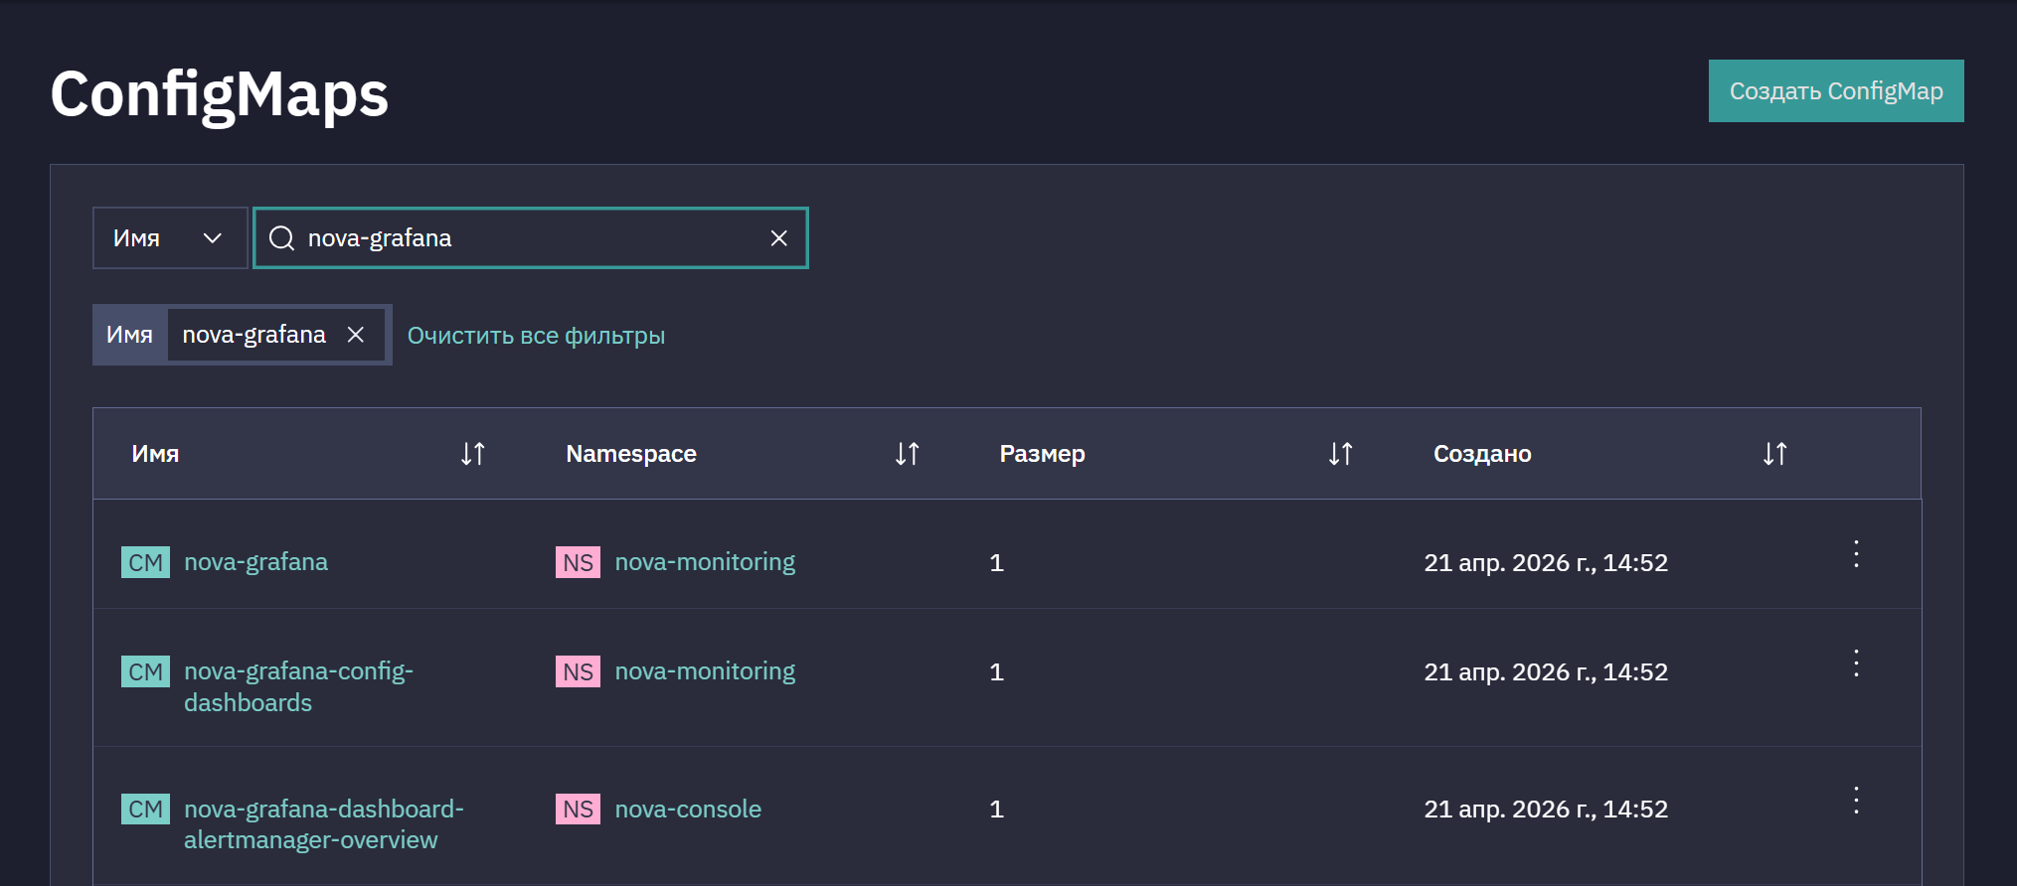The width and height of the screenshot is (2017, 886).
Task: Open the nova-grafana-config-dashboards ConfigMap link
Action: (298, 686)
